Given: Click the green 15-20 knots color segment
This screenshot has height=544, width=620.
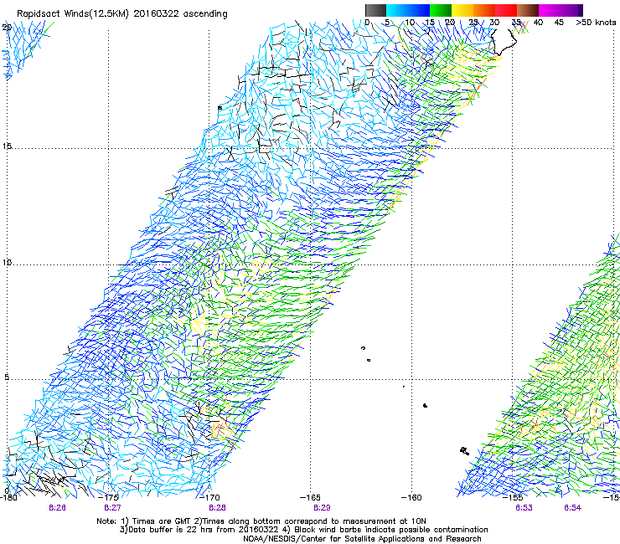Looking at the screenshot, I should pos(441,10).
